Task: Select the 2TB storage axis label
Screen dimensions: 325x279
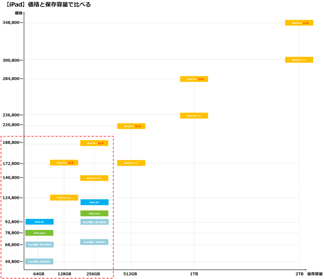Action: [299, 274]
